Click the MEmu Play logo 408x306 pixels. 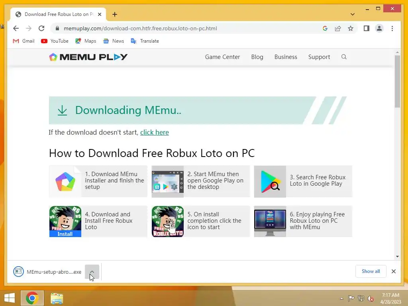pyautogui.click(x=88, y=57)
